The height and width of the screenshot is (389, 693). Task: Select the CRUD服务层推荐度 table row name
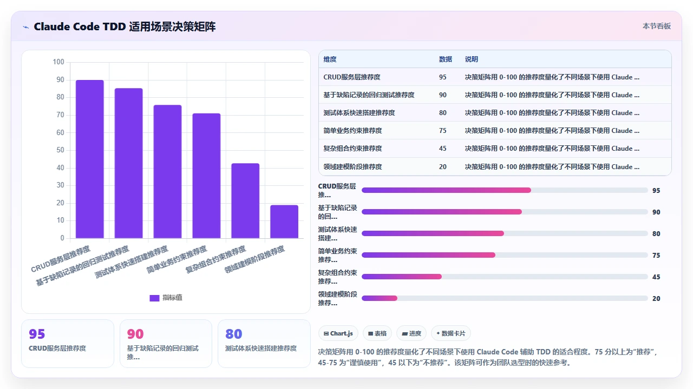click(352, 77)
